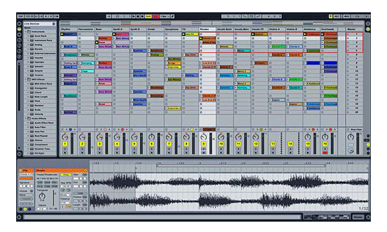Click the yellow Arrangement/Session view circle
Screen dimensions: 387x232
(x=368, y=29)
